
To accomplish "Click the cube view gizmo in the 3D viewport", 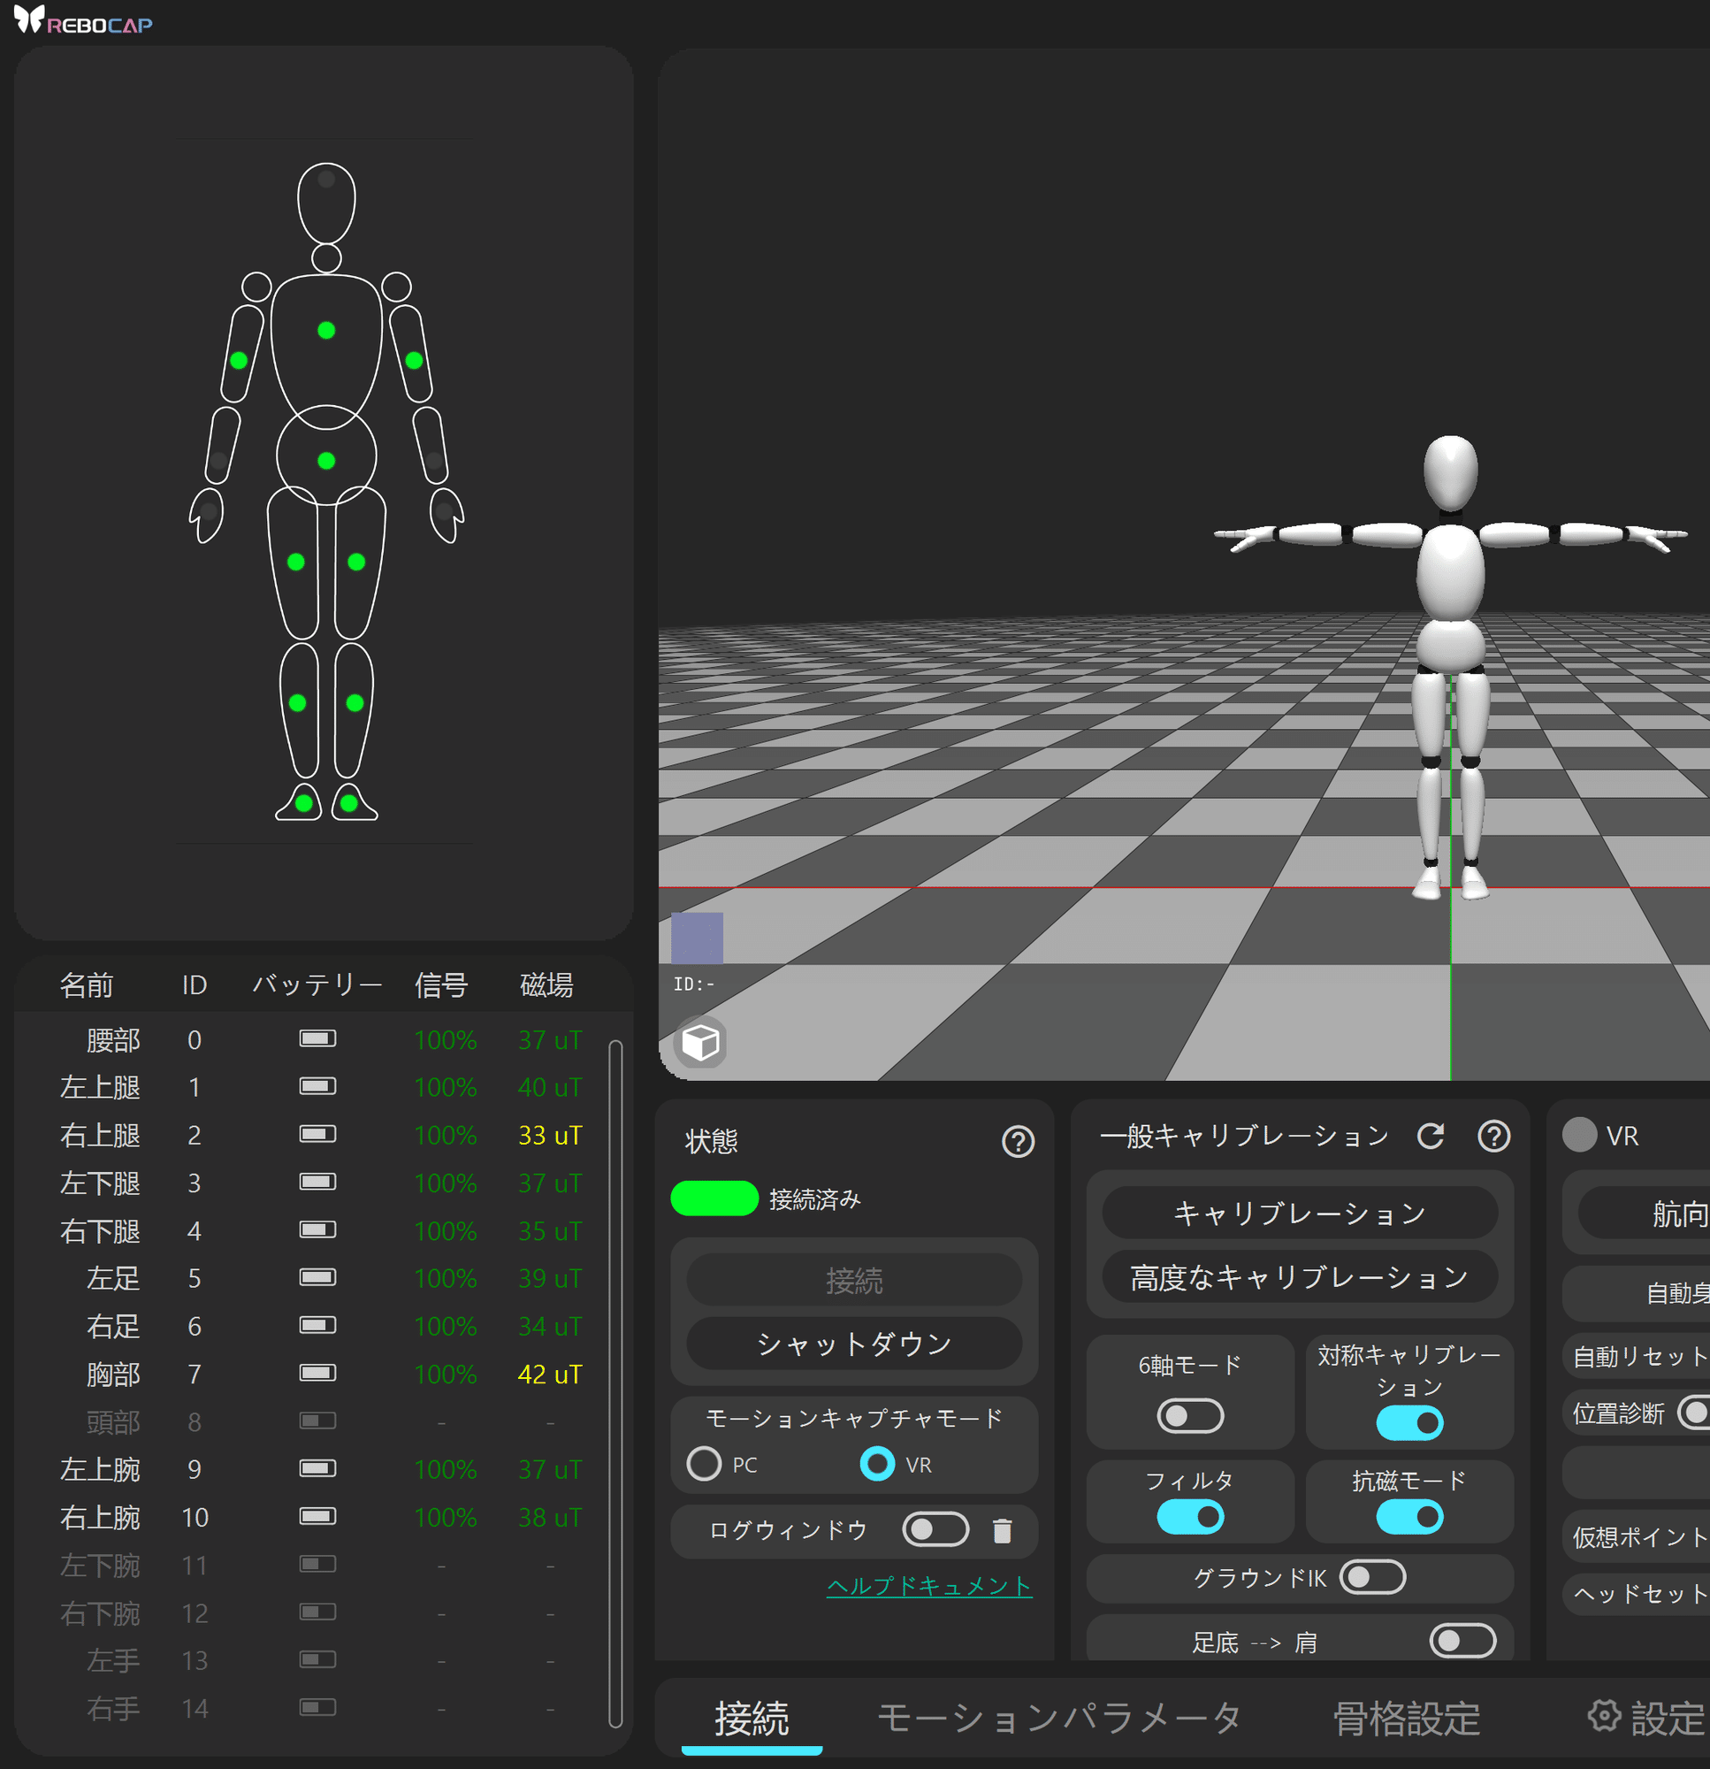I will coord(699,1042).
